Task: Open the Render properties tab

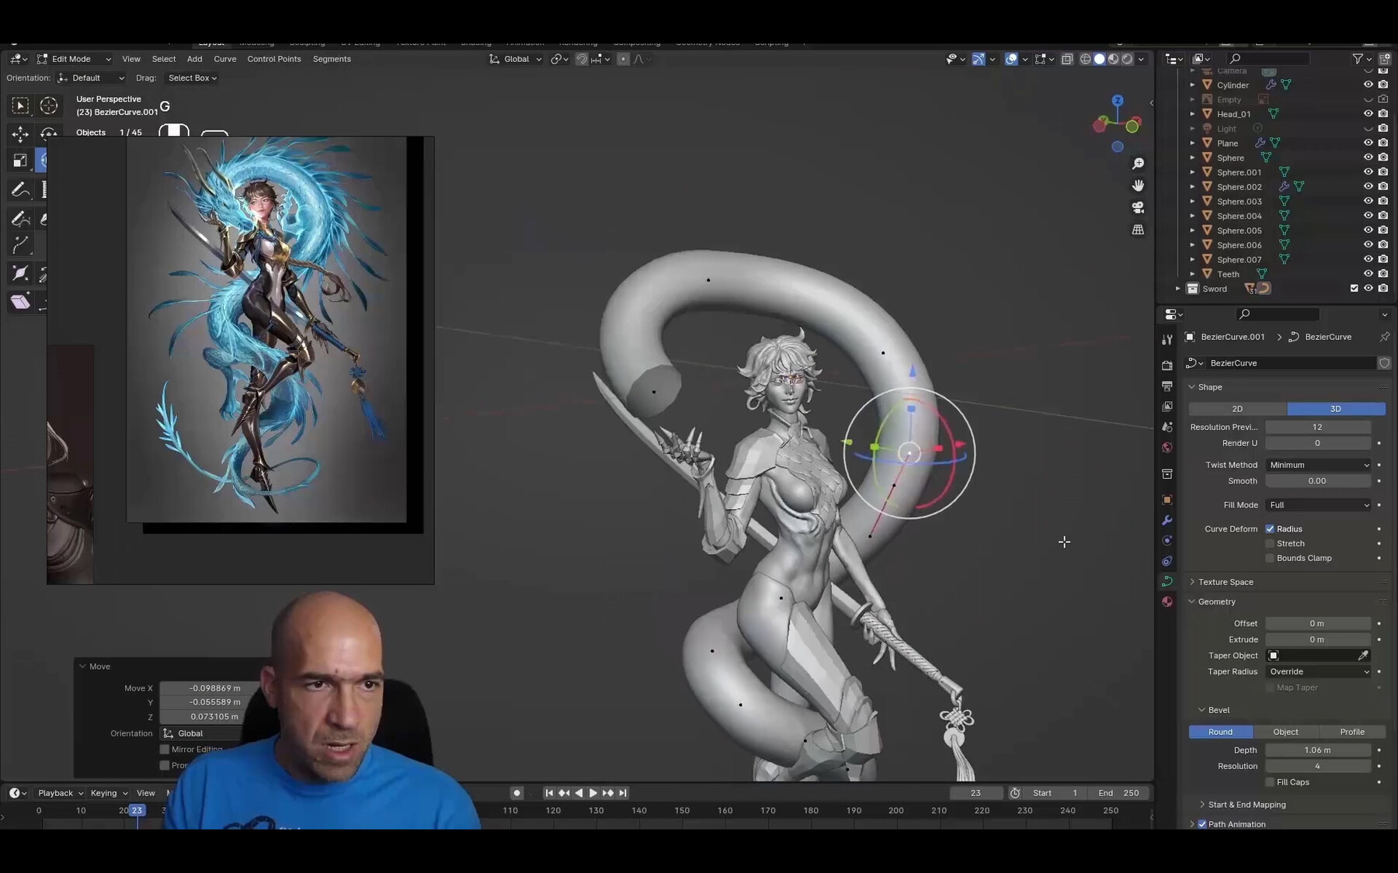Action: click(1167, 365)
